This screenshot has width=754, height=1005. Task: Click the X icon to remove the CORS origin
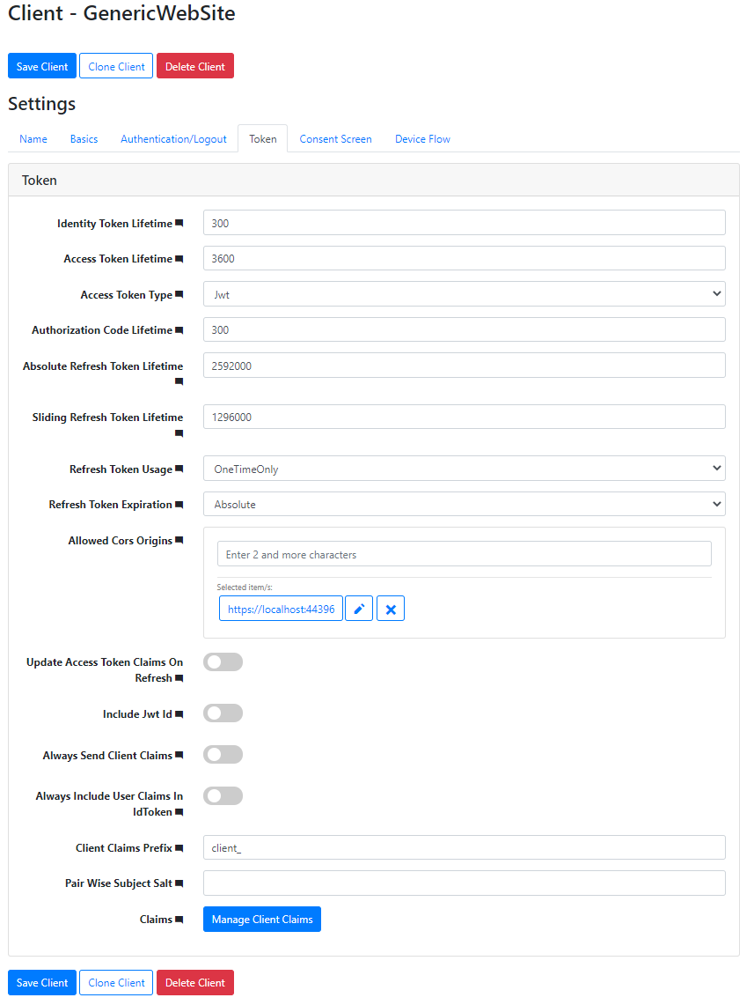pyautogui.click(x=391, y=608)
